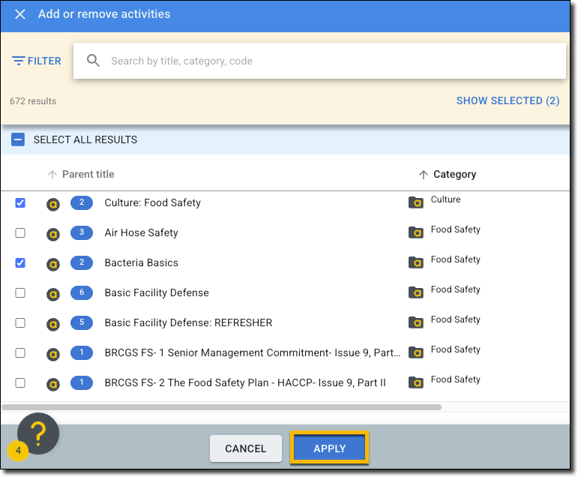
Task: Click the Bacteria Basics activity icon
Action: (x=52, y=263)
